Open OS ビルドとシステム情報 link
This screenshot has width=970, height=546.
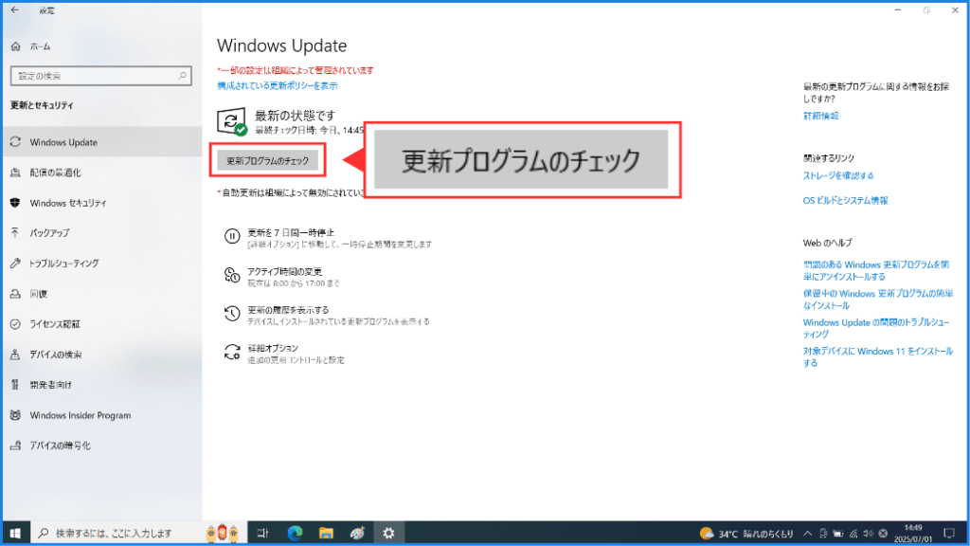[x=845, y=201]
